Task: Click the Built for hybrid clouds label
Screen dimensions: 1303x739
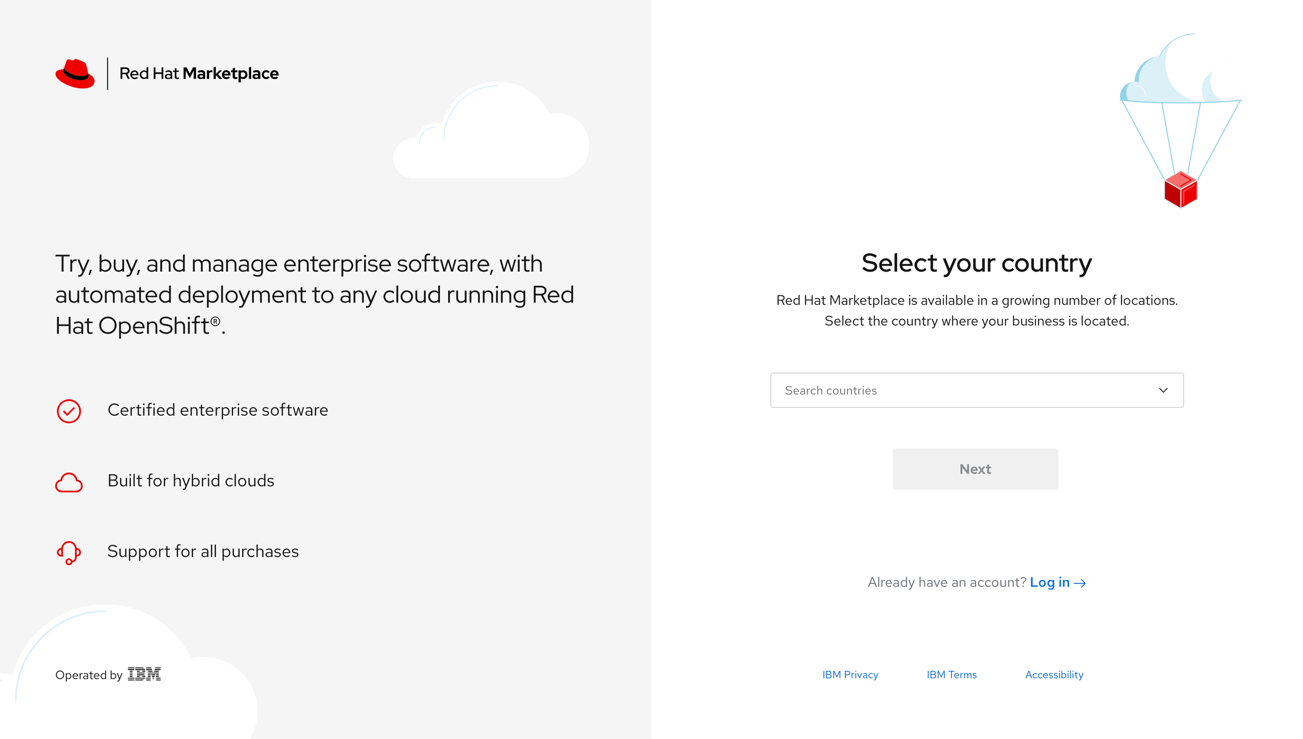Action: click(x=191, y=480)
